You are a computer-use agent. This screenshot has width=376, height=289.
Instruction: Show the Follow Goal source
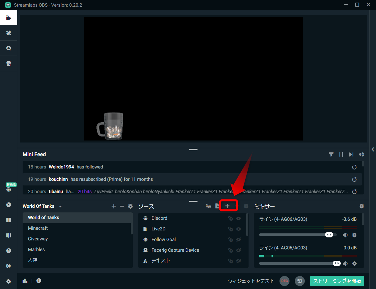point(239,239)
